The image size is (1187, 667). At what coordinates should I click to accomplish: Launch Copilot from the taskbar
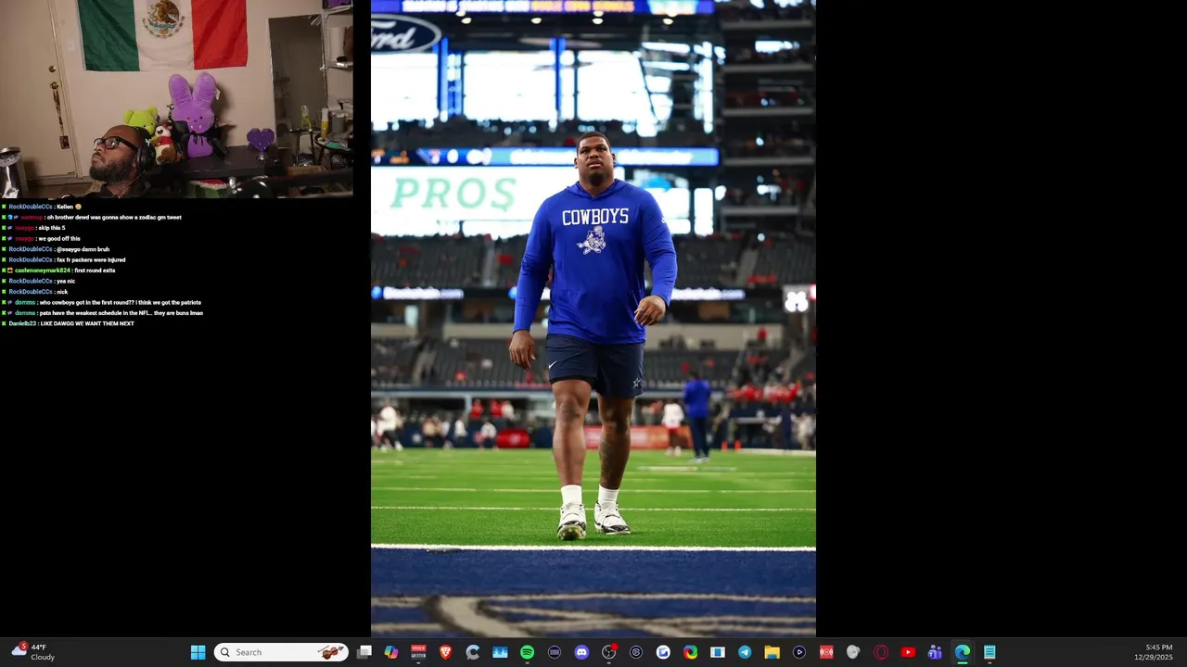[391, 652]
